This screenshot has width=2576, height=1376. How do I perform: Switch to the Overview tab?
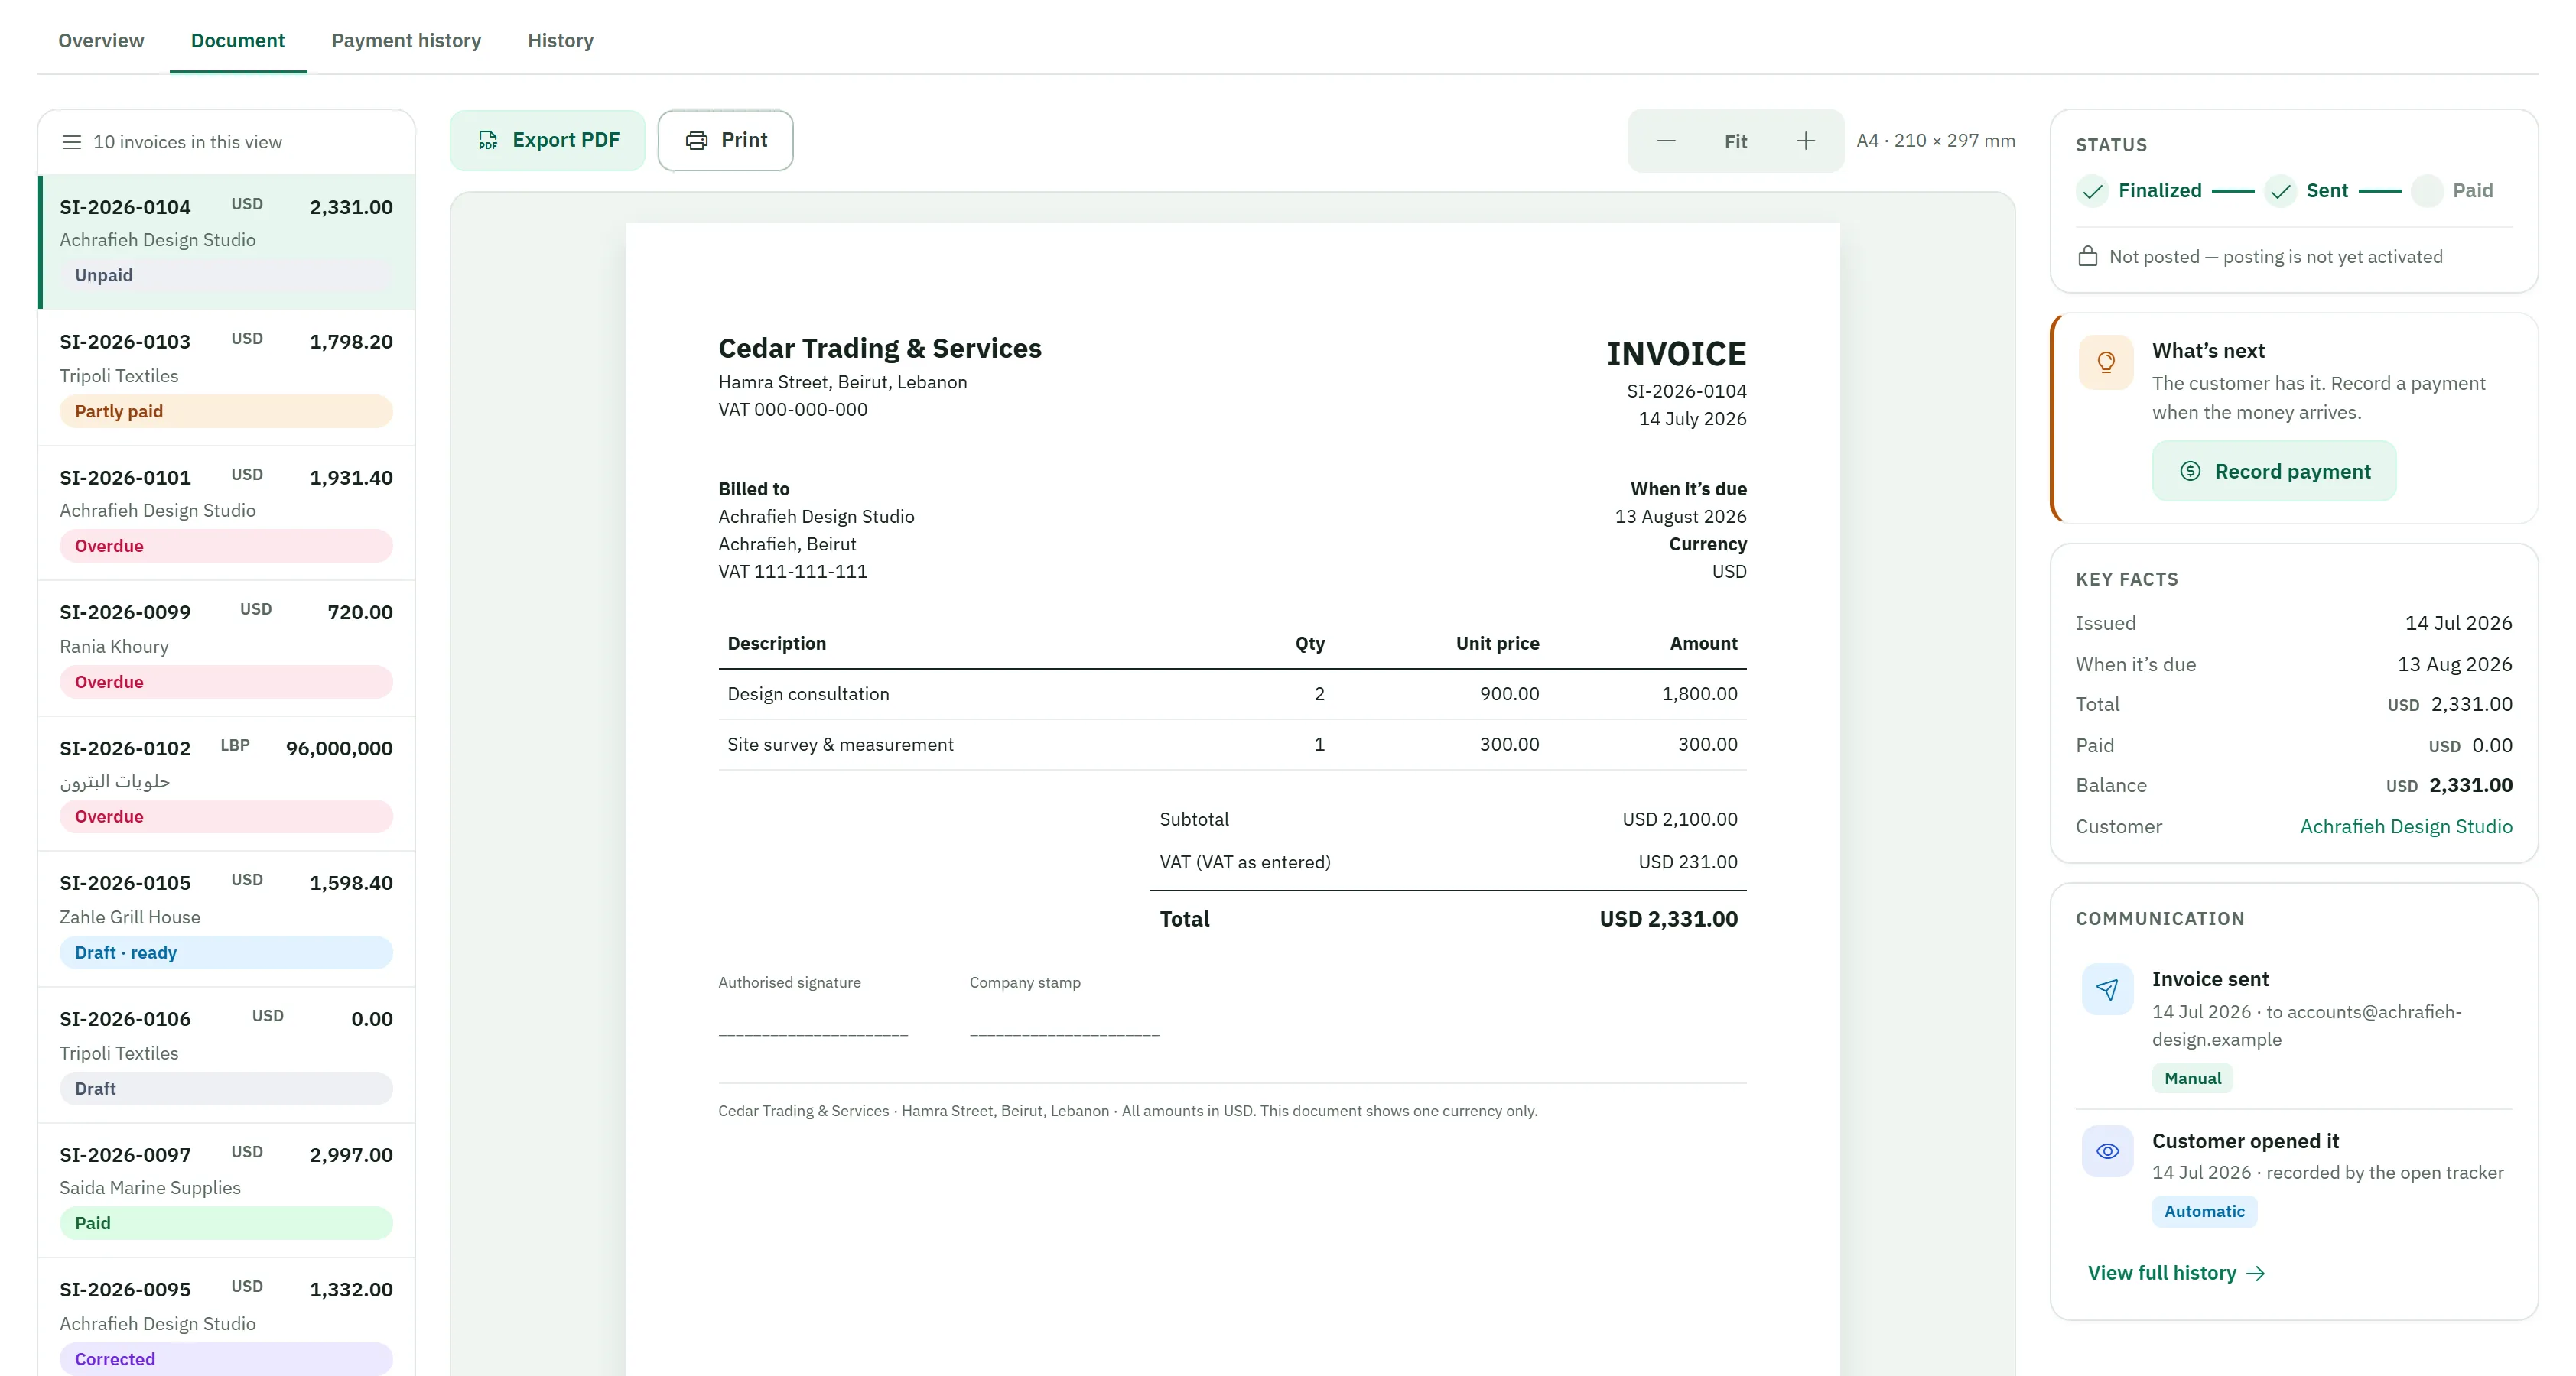(x=101, y=41)
